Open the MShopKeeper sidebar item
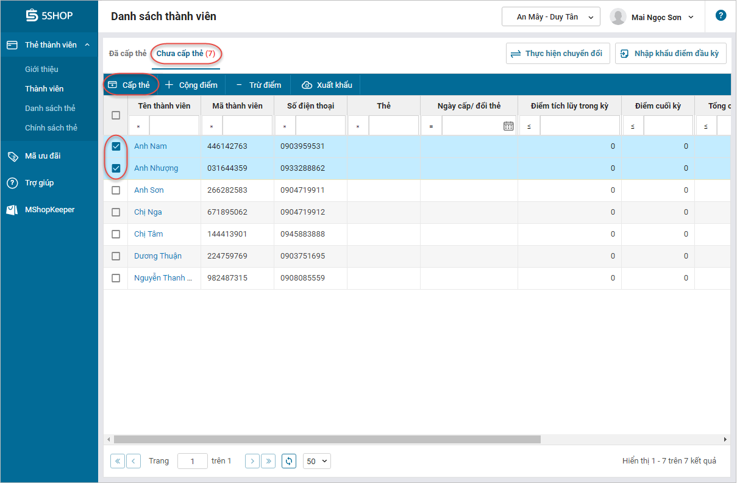The image size is (737, 483). coord(49,210)
